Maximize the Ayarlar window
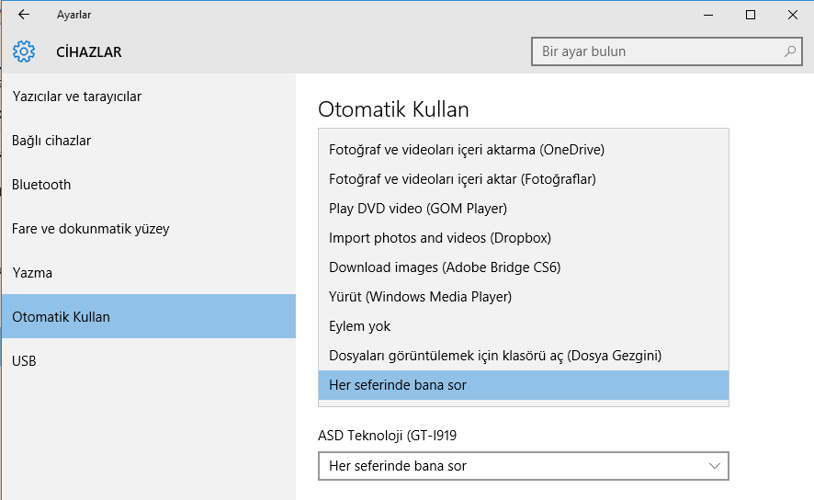 click(x=750, y=15)
